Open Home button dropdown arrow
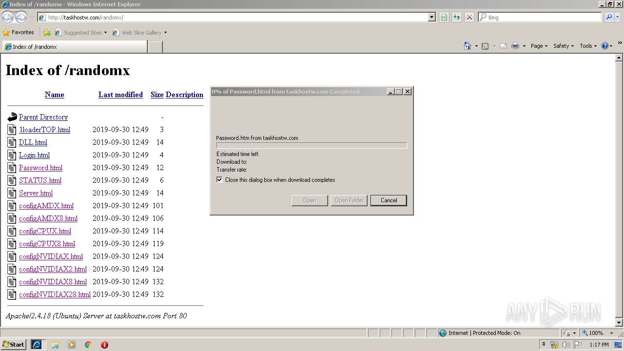Image resolution: width=624 pixels, height=351 pixels. coord(476,46)
